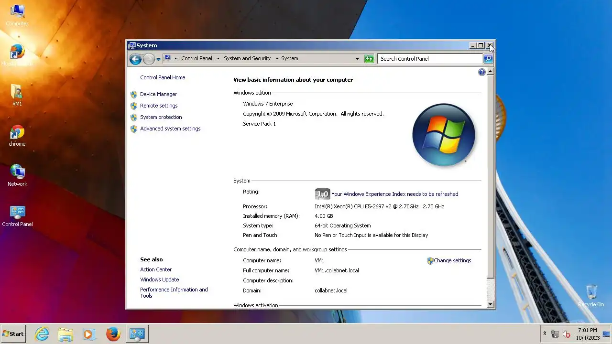Select the VM1 folder desktop icon

pyautogui.click(x=17, y=96)
